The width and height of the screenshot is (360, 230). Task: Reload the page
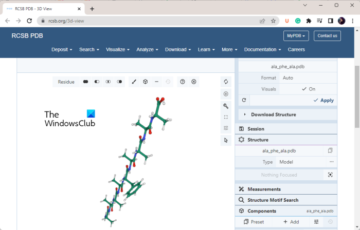[x=29, y=21]
